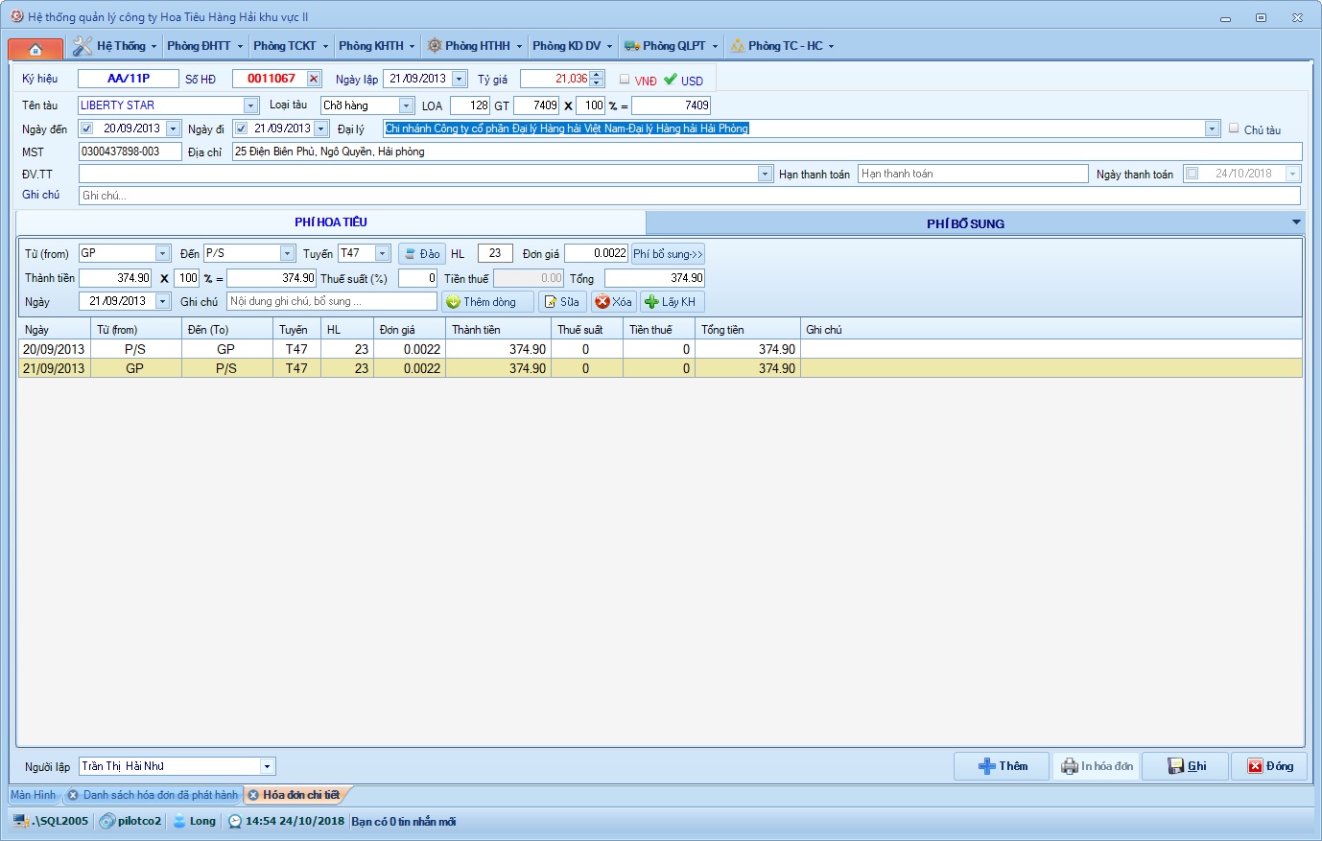This screenshot has height=841, width=1322.
Task: Click the Lấy KH button
Action: pyautogui.click(x=672, y=302)
